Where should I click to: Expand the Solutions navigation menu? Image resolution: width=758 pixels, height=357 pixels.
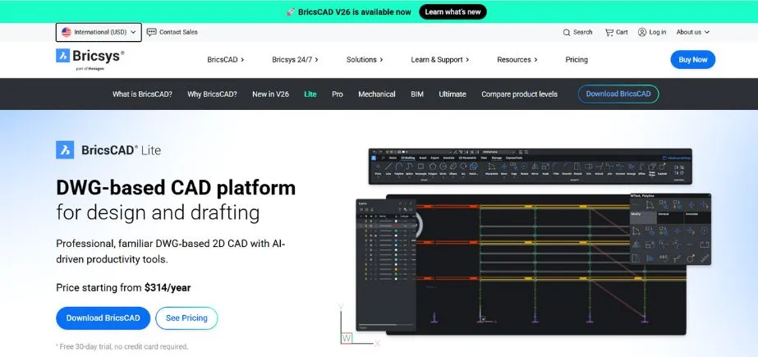coord(365,60)
